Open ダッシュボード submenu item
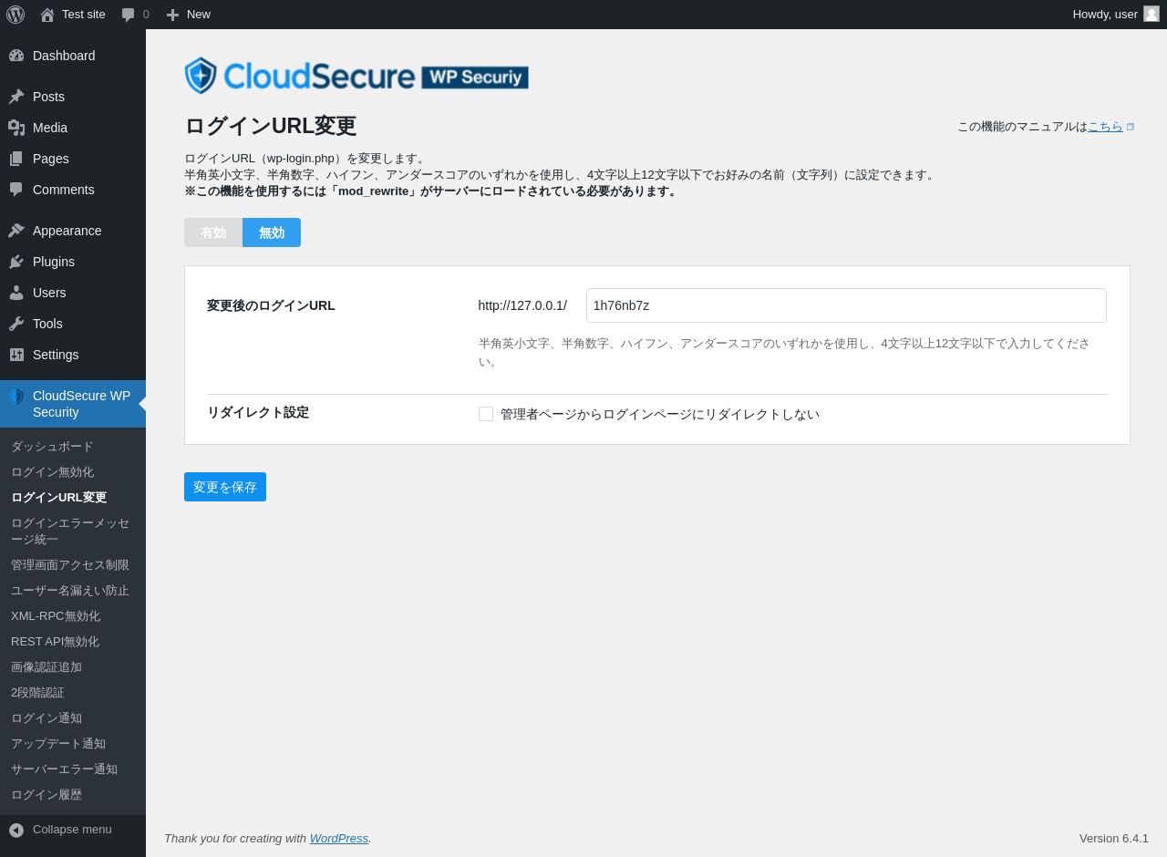The width and height of the screenshot is (1167, 857). click(73, 447)
